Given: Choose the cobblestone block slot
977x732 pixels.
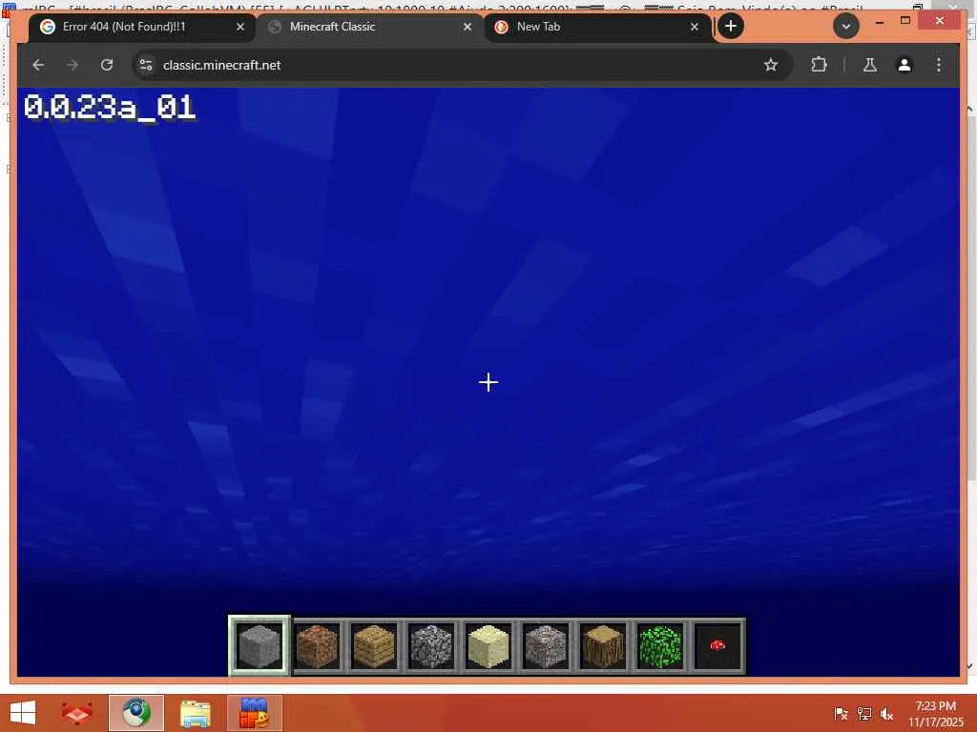Looking at the screenshot, I should coord(431,646).
